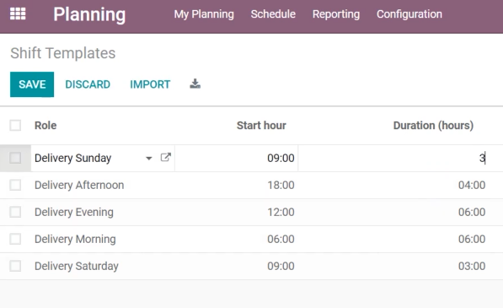Click the export download icon
Image resolution: width=503 pixels, height=308 pixels.
195,84
